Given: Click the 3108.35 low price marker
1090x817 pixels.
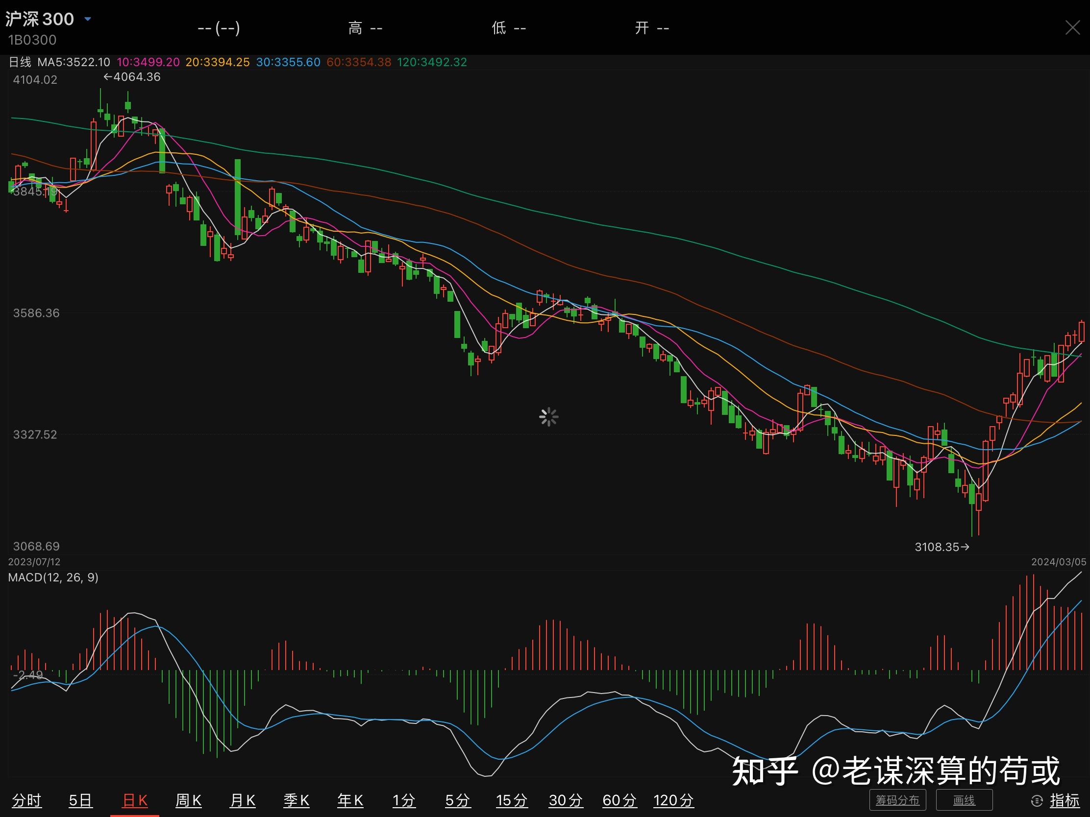Looking at the screenshot, I should click(x=941, y=547).
